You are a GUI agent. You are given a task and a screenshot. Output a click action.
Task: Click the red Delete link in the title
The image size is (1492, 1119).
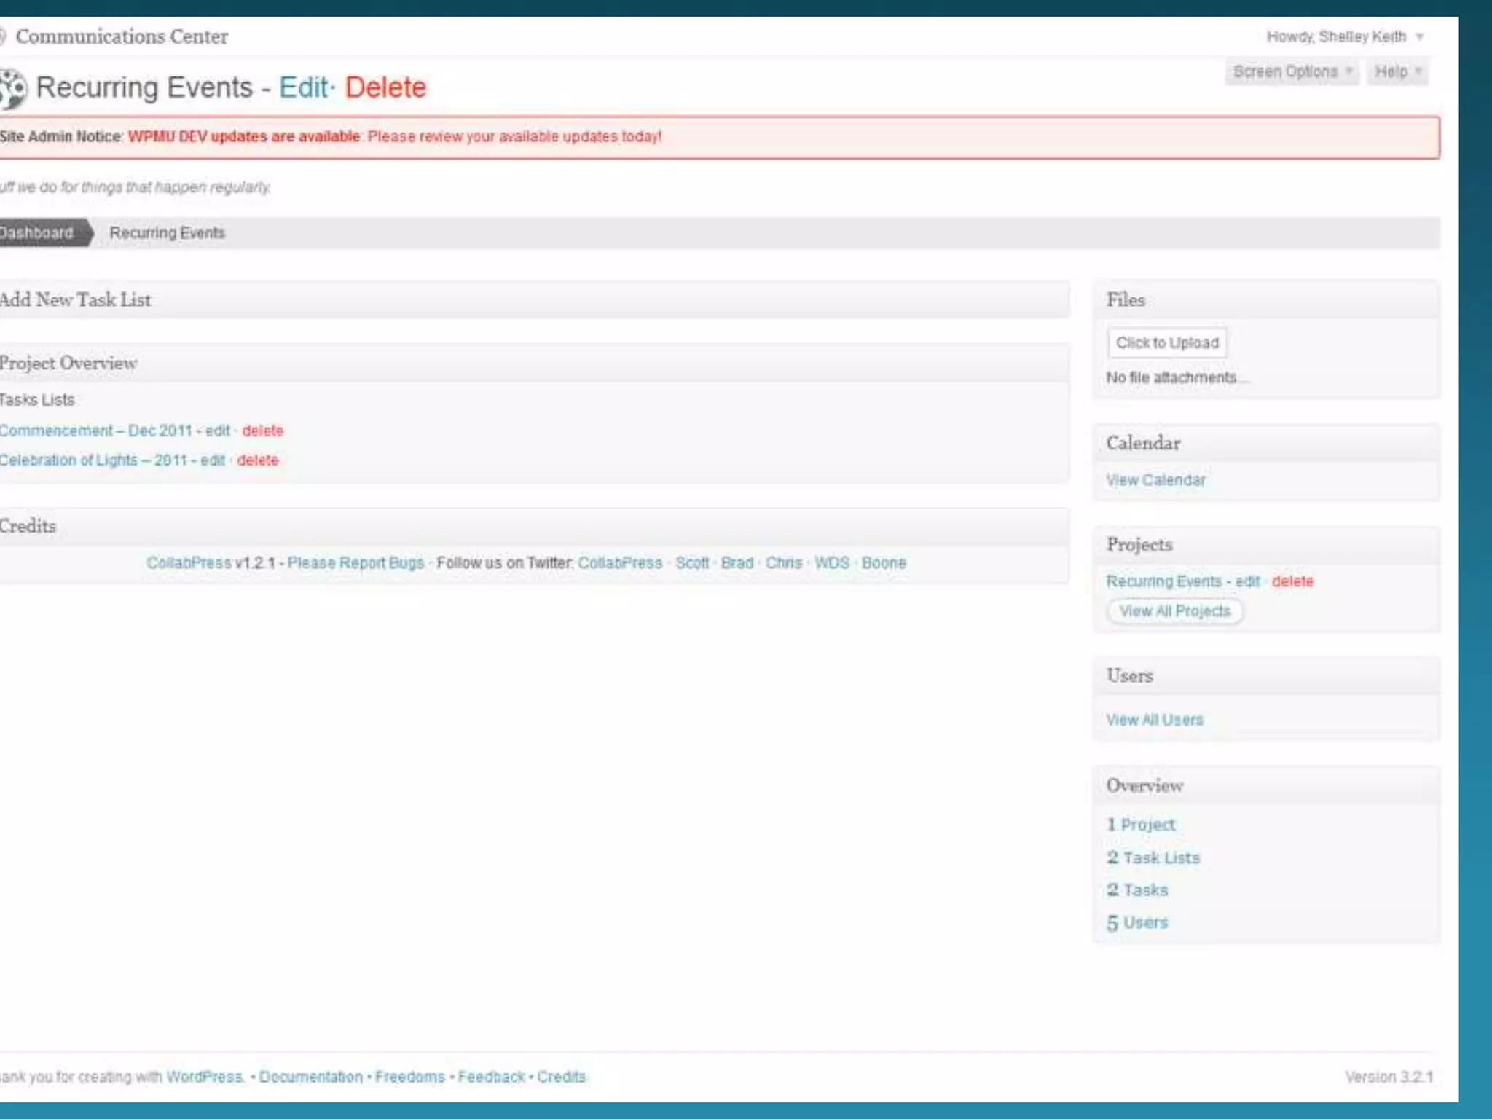[x=385, y=88]
